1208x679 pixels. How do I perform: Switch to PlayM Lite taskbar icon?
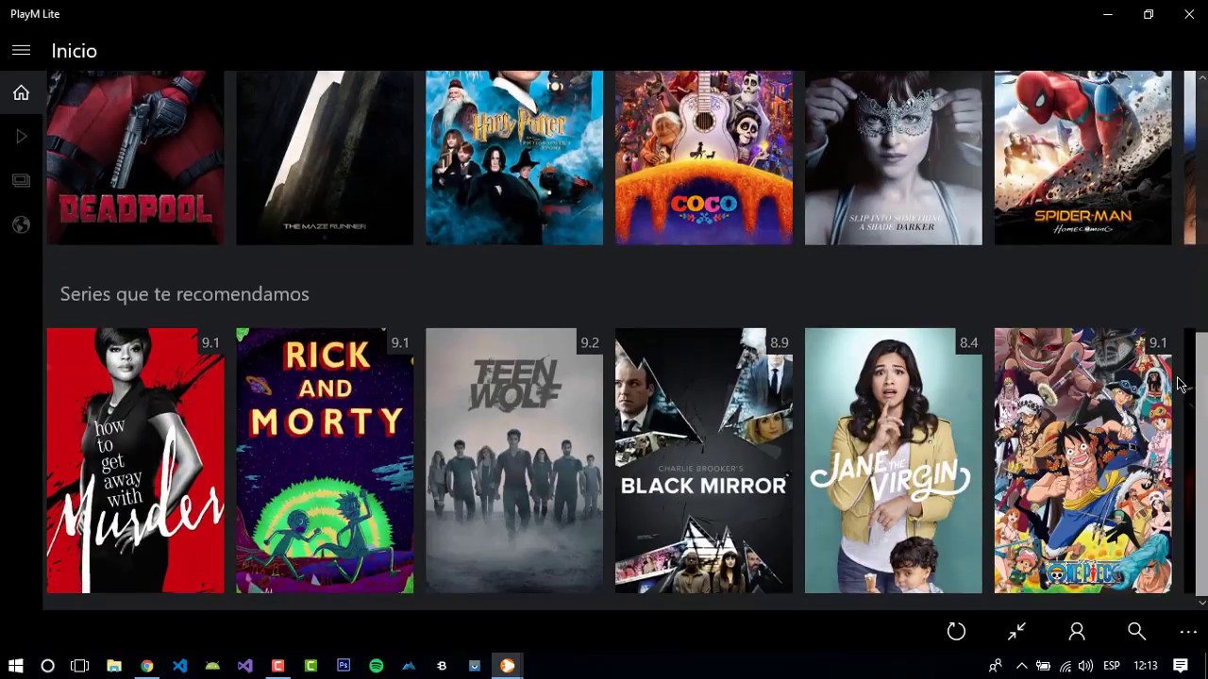[508, 666]
